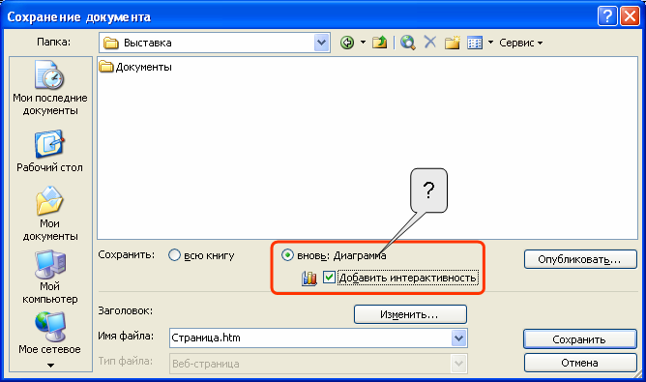Image resolution: width=646 pixels, height=382 pixels.
Task: Open the Search the Web icon
Action: coord(407,43)
